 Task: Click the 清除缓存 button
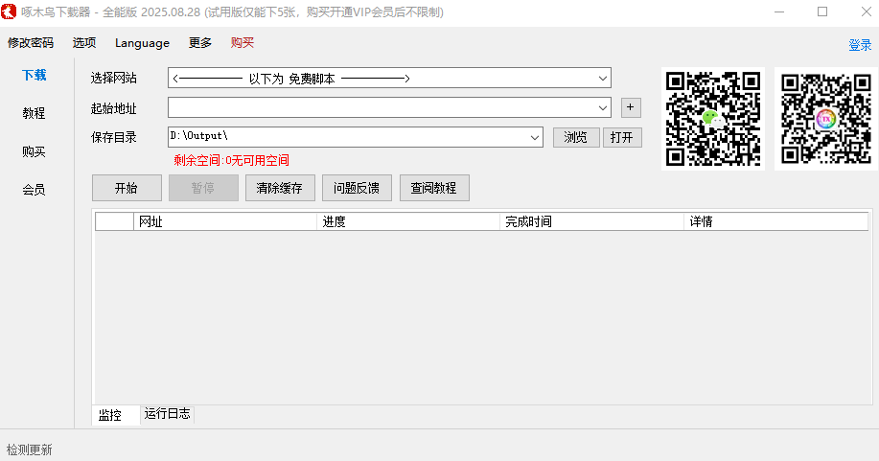point(280,188)
